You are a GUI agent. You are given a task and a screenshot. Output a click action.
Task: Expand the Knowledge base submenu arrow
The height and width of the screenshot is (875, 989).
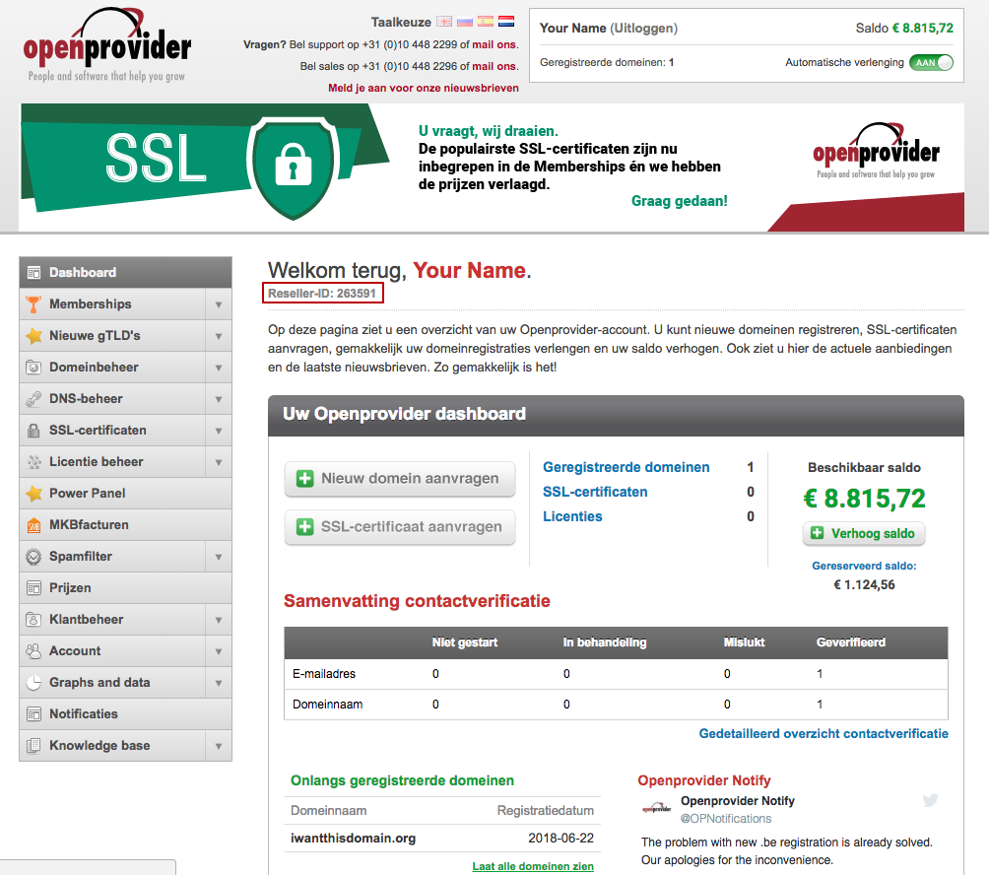pos(219,746)
